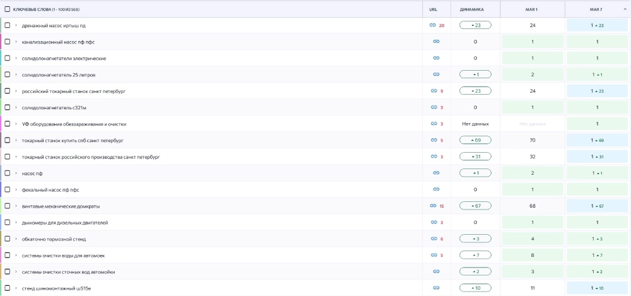The height and width of the screenshot is (296, 631).
Task: Open URL link for УФ оборудование обеззараживания
Action: [434, 124]
